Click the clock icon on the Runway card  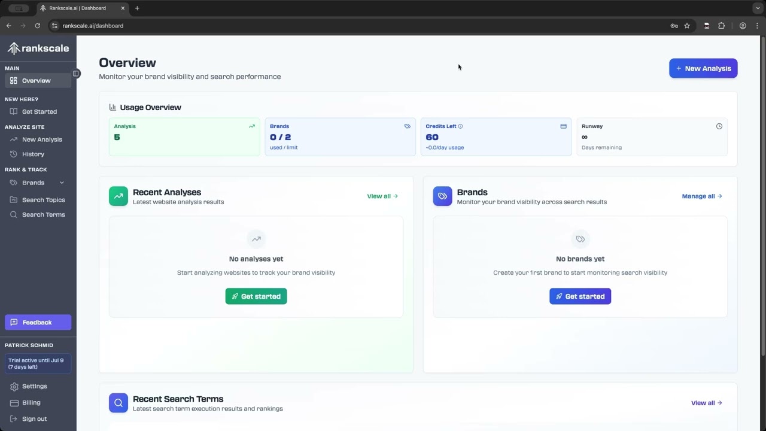tap(719, 126)
